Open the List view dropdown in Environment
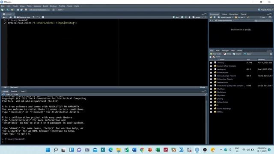This screenshot has width=274, height=154. point(263,17)
